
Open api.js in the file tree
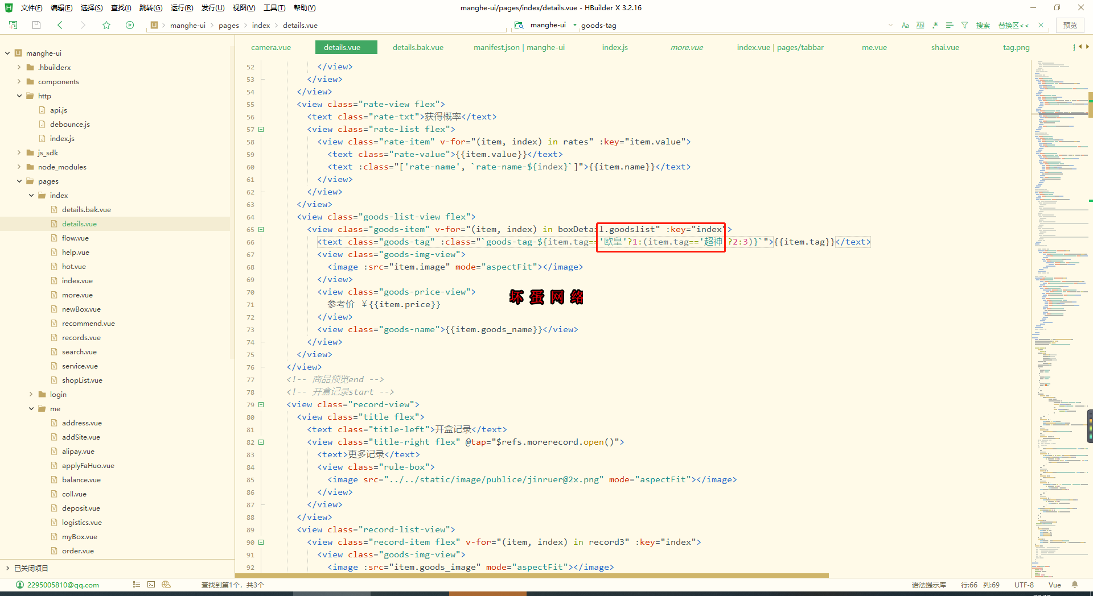coord(58,110)
